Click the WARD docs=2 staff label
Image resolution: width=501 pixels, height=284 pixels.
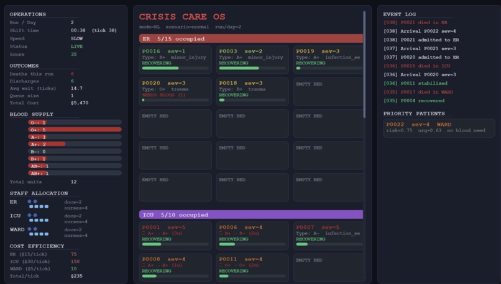click(x=73, y=229)
